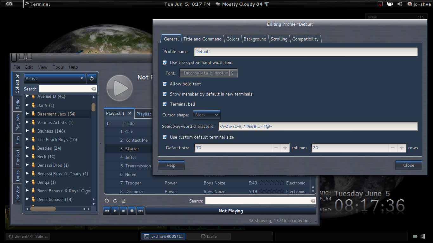433x243 pixels.
Task: Expand the Benni Benassi artist node
Action: click(28, 199)
